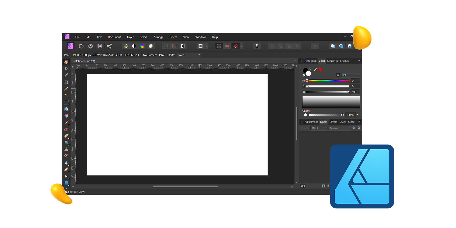Open the color Opacity 100 % dropdown arrow

click(x=357, y=115)
